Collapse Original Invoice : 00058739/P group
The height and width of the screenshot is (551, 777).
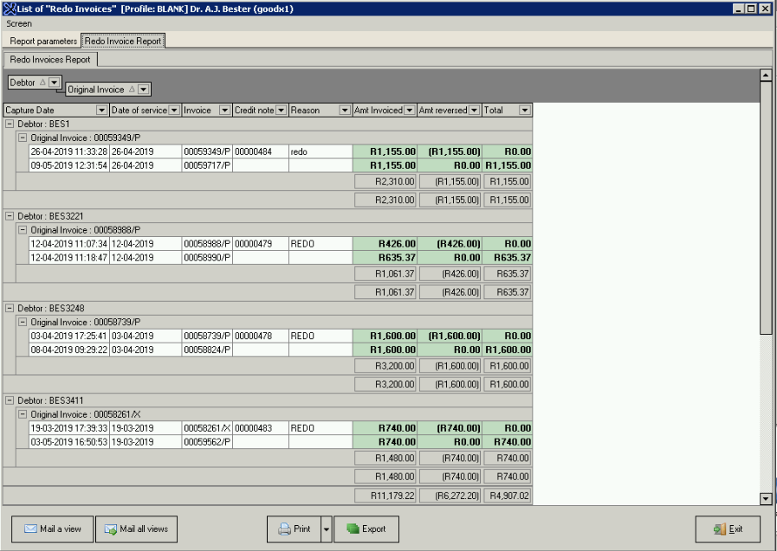[22, 323]
